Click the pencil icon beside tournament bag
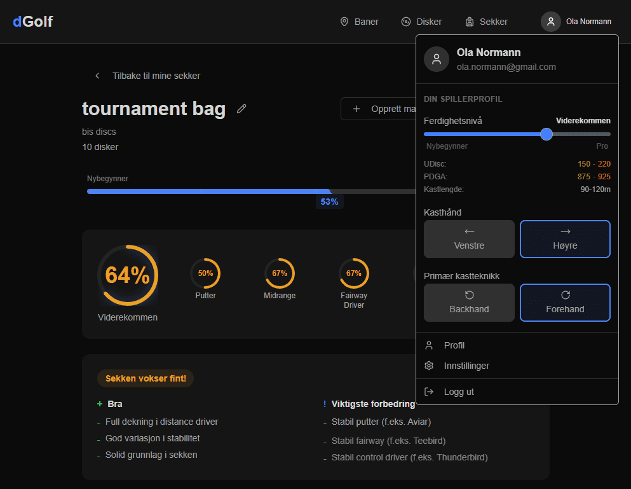Image resolution: width=631 pixels, height=489 pixels. (x=241, y=109)
